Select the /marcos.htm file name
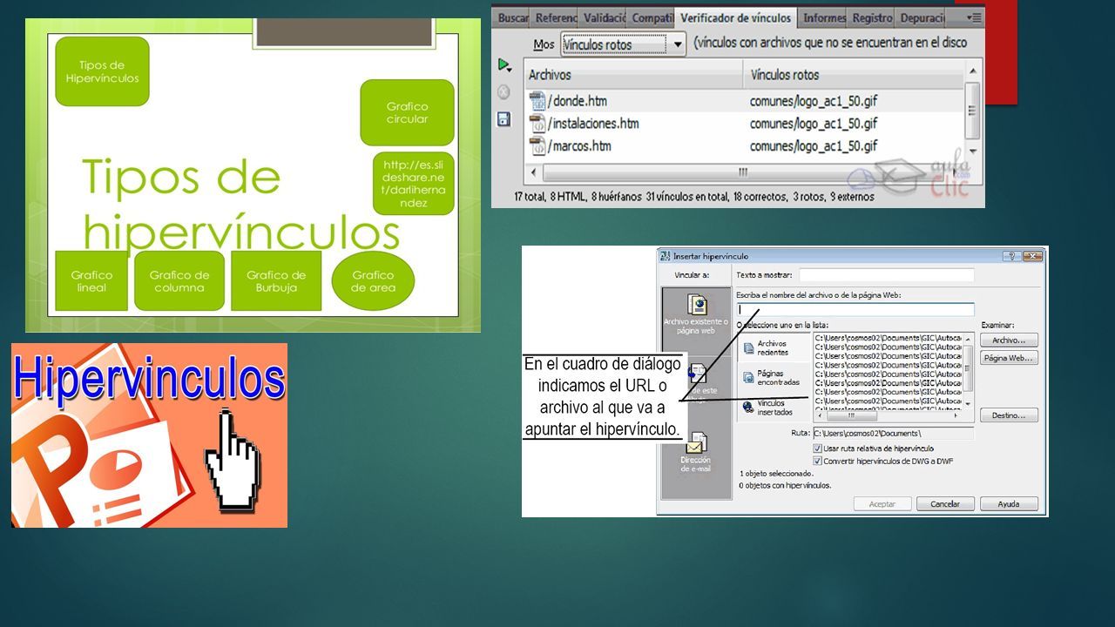1115x627 pixels. click(579, 146)
